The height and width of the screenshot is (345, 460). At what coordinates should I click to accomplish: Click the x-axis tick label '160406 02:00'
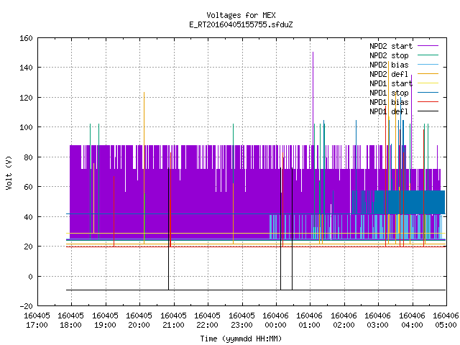coord(344,320)
